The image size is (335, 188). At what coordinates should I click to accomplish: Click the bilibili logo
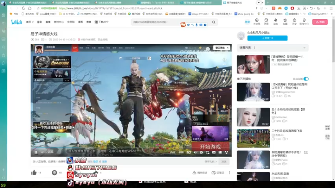tap(16, 22)
